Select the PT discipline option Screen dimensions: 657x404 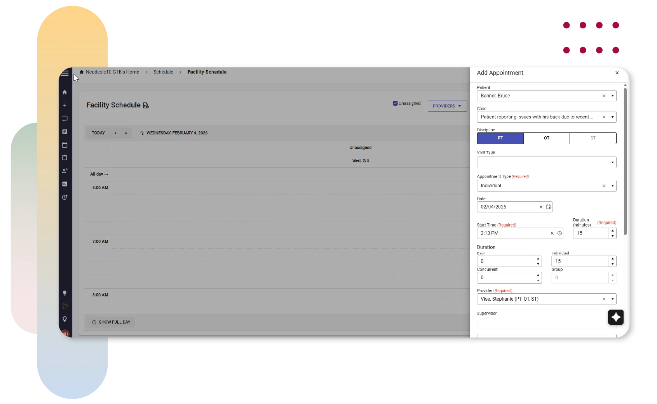coord(500,138)
